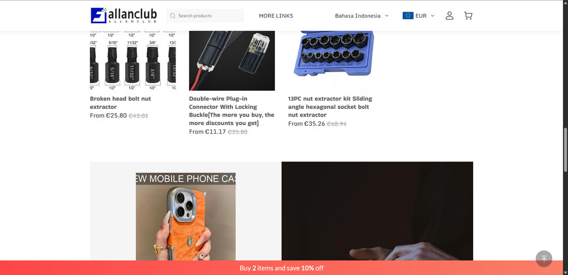Click the plug-in connector product image
The image size is (568, 275).
coord(232,61)
